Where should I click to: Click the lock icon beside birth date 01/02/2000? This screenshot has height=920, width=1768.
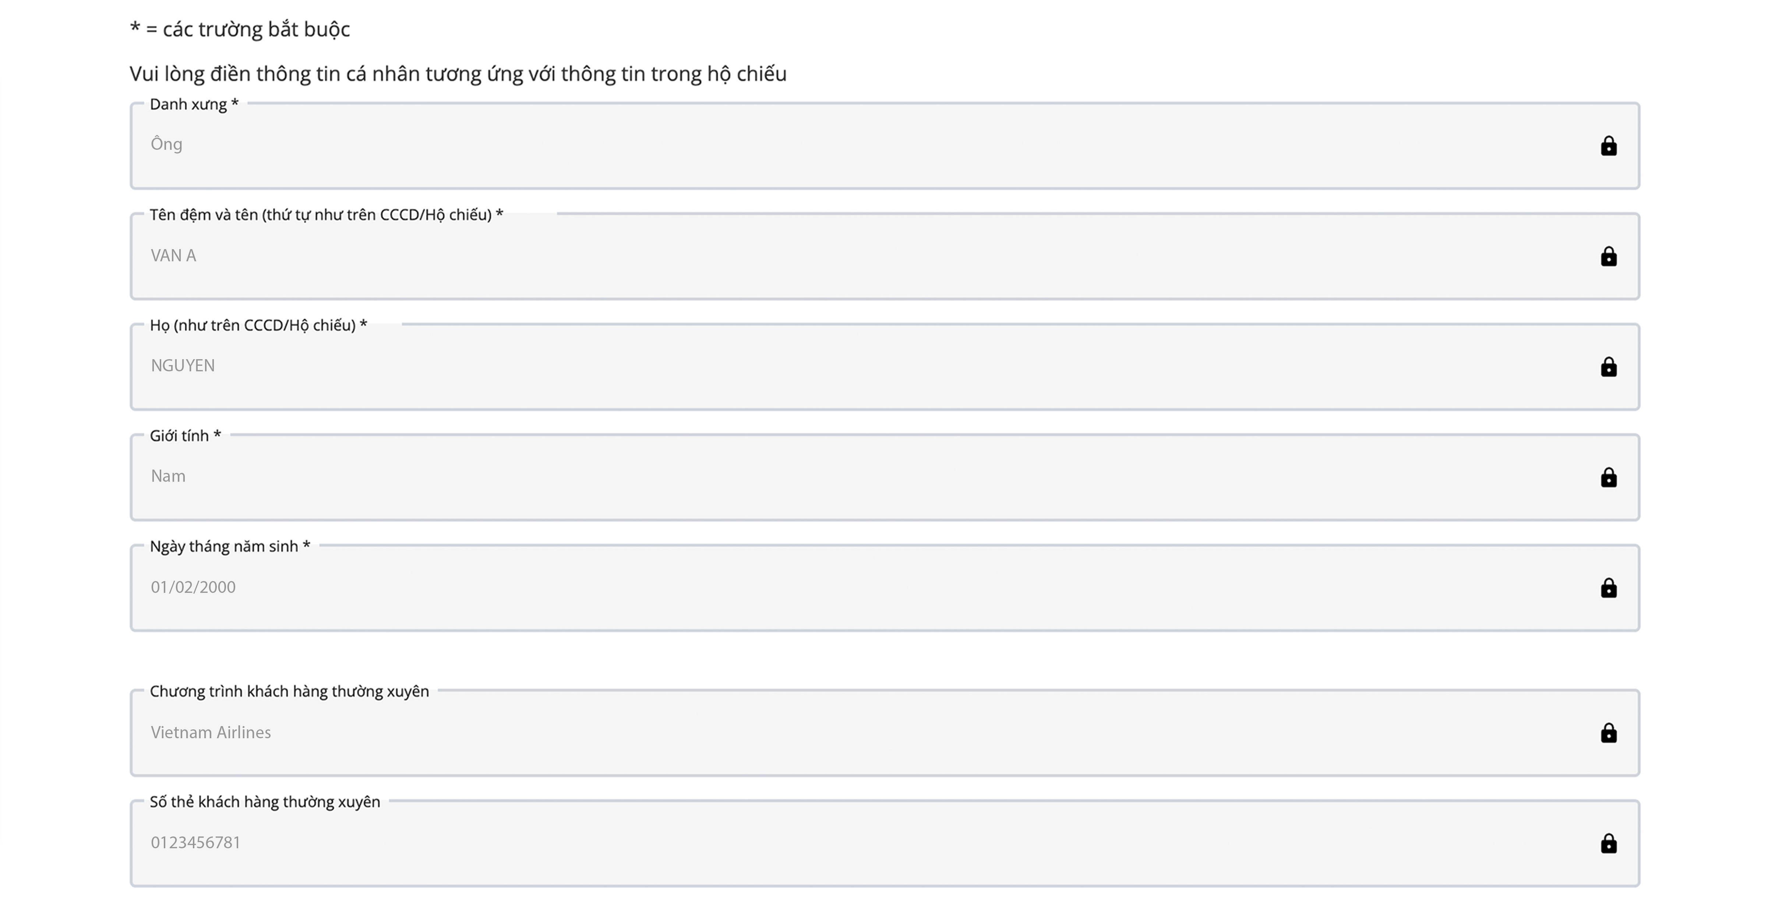click(x=1608, y=588)
